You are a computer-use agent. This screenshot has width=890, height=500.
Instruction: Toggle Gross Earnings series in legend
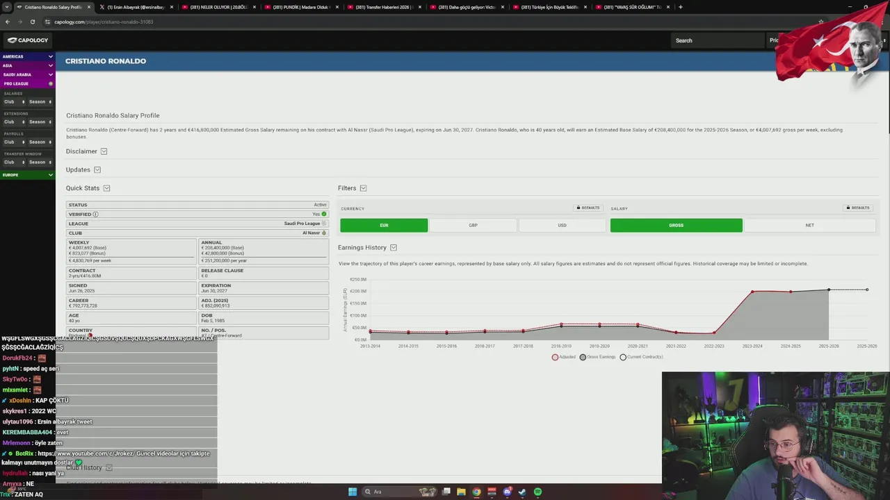pos(598,357)
